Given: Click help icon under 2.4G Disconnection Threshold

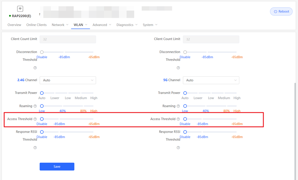Looking at the screenshot, I should pos(35,68).
